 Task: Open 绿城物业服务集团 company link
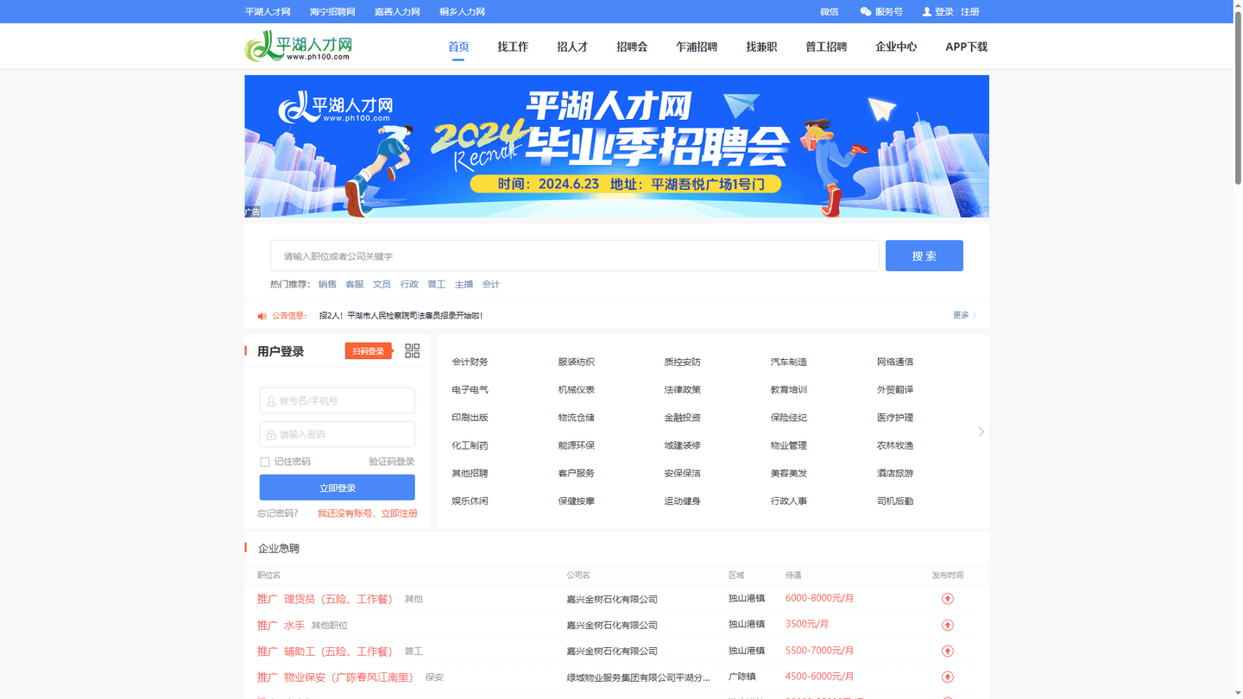(x=639, y=677)
